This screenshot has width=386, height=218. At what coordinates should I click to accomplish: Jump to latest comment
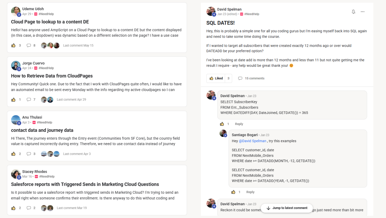tap(287, 208)
